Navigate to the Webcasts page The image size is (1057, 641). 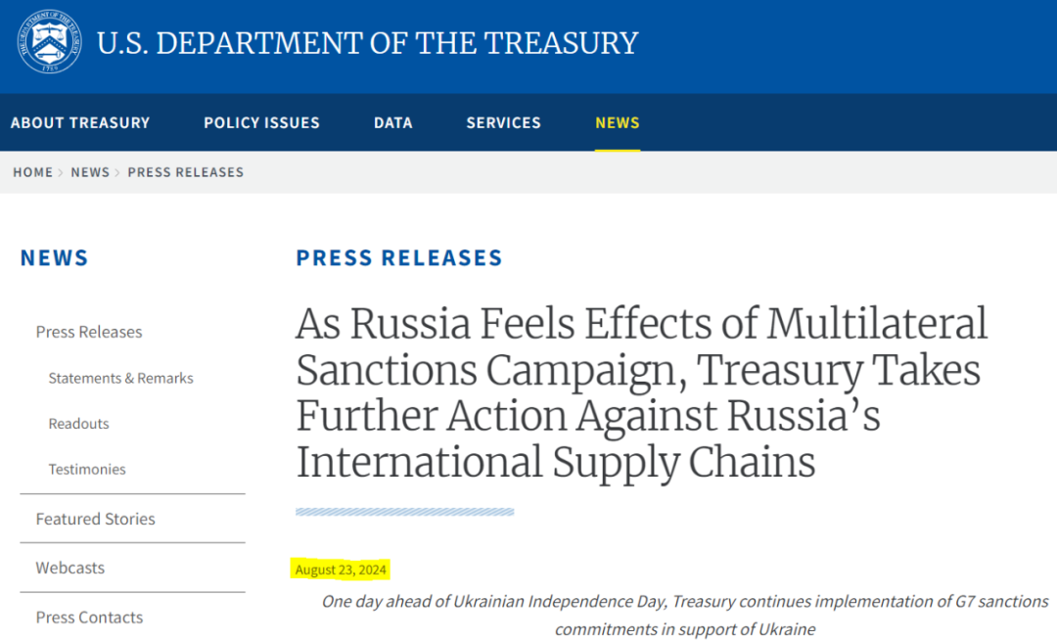tap(69, 568)
